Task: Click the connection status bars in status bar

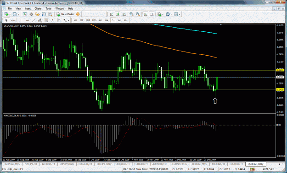Action: (253, 169)
